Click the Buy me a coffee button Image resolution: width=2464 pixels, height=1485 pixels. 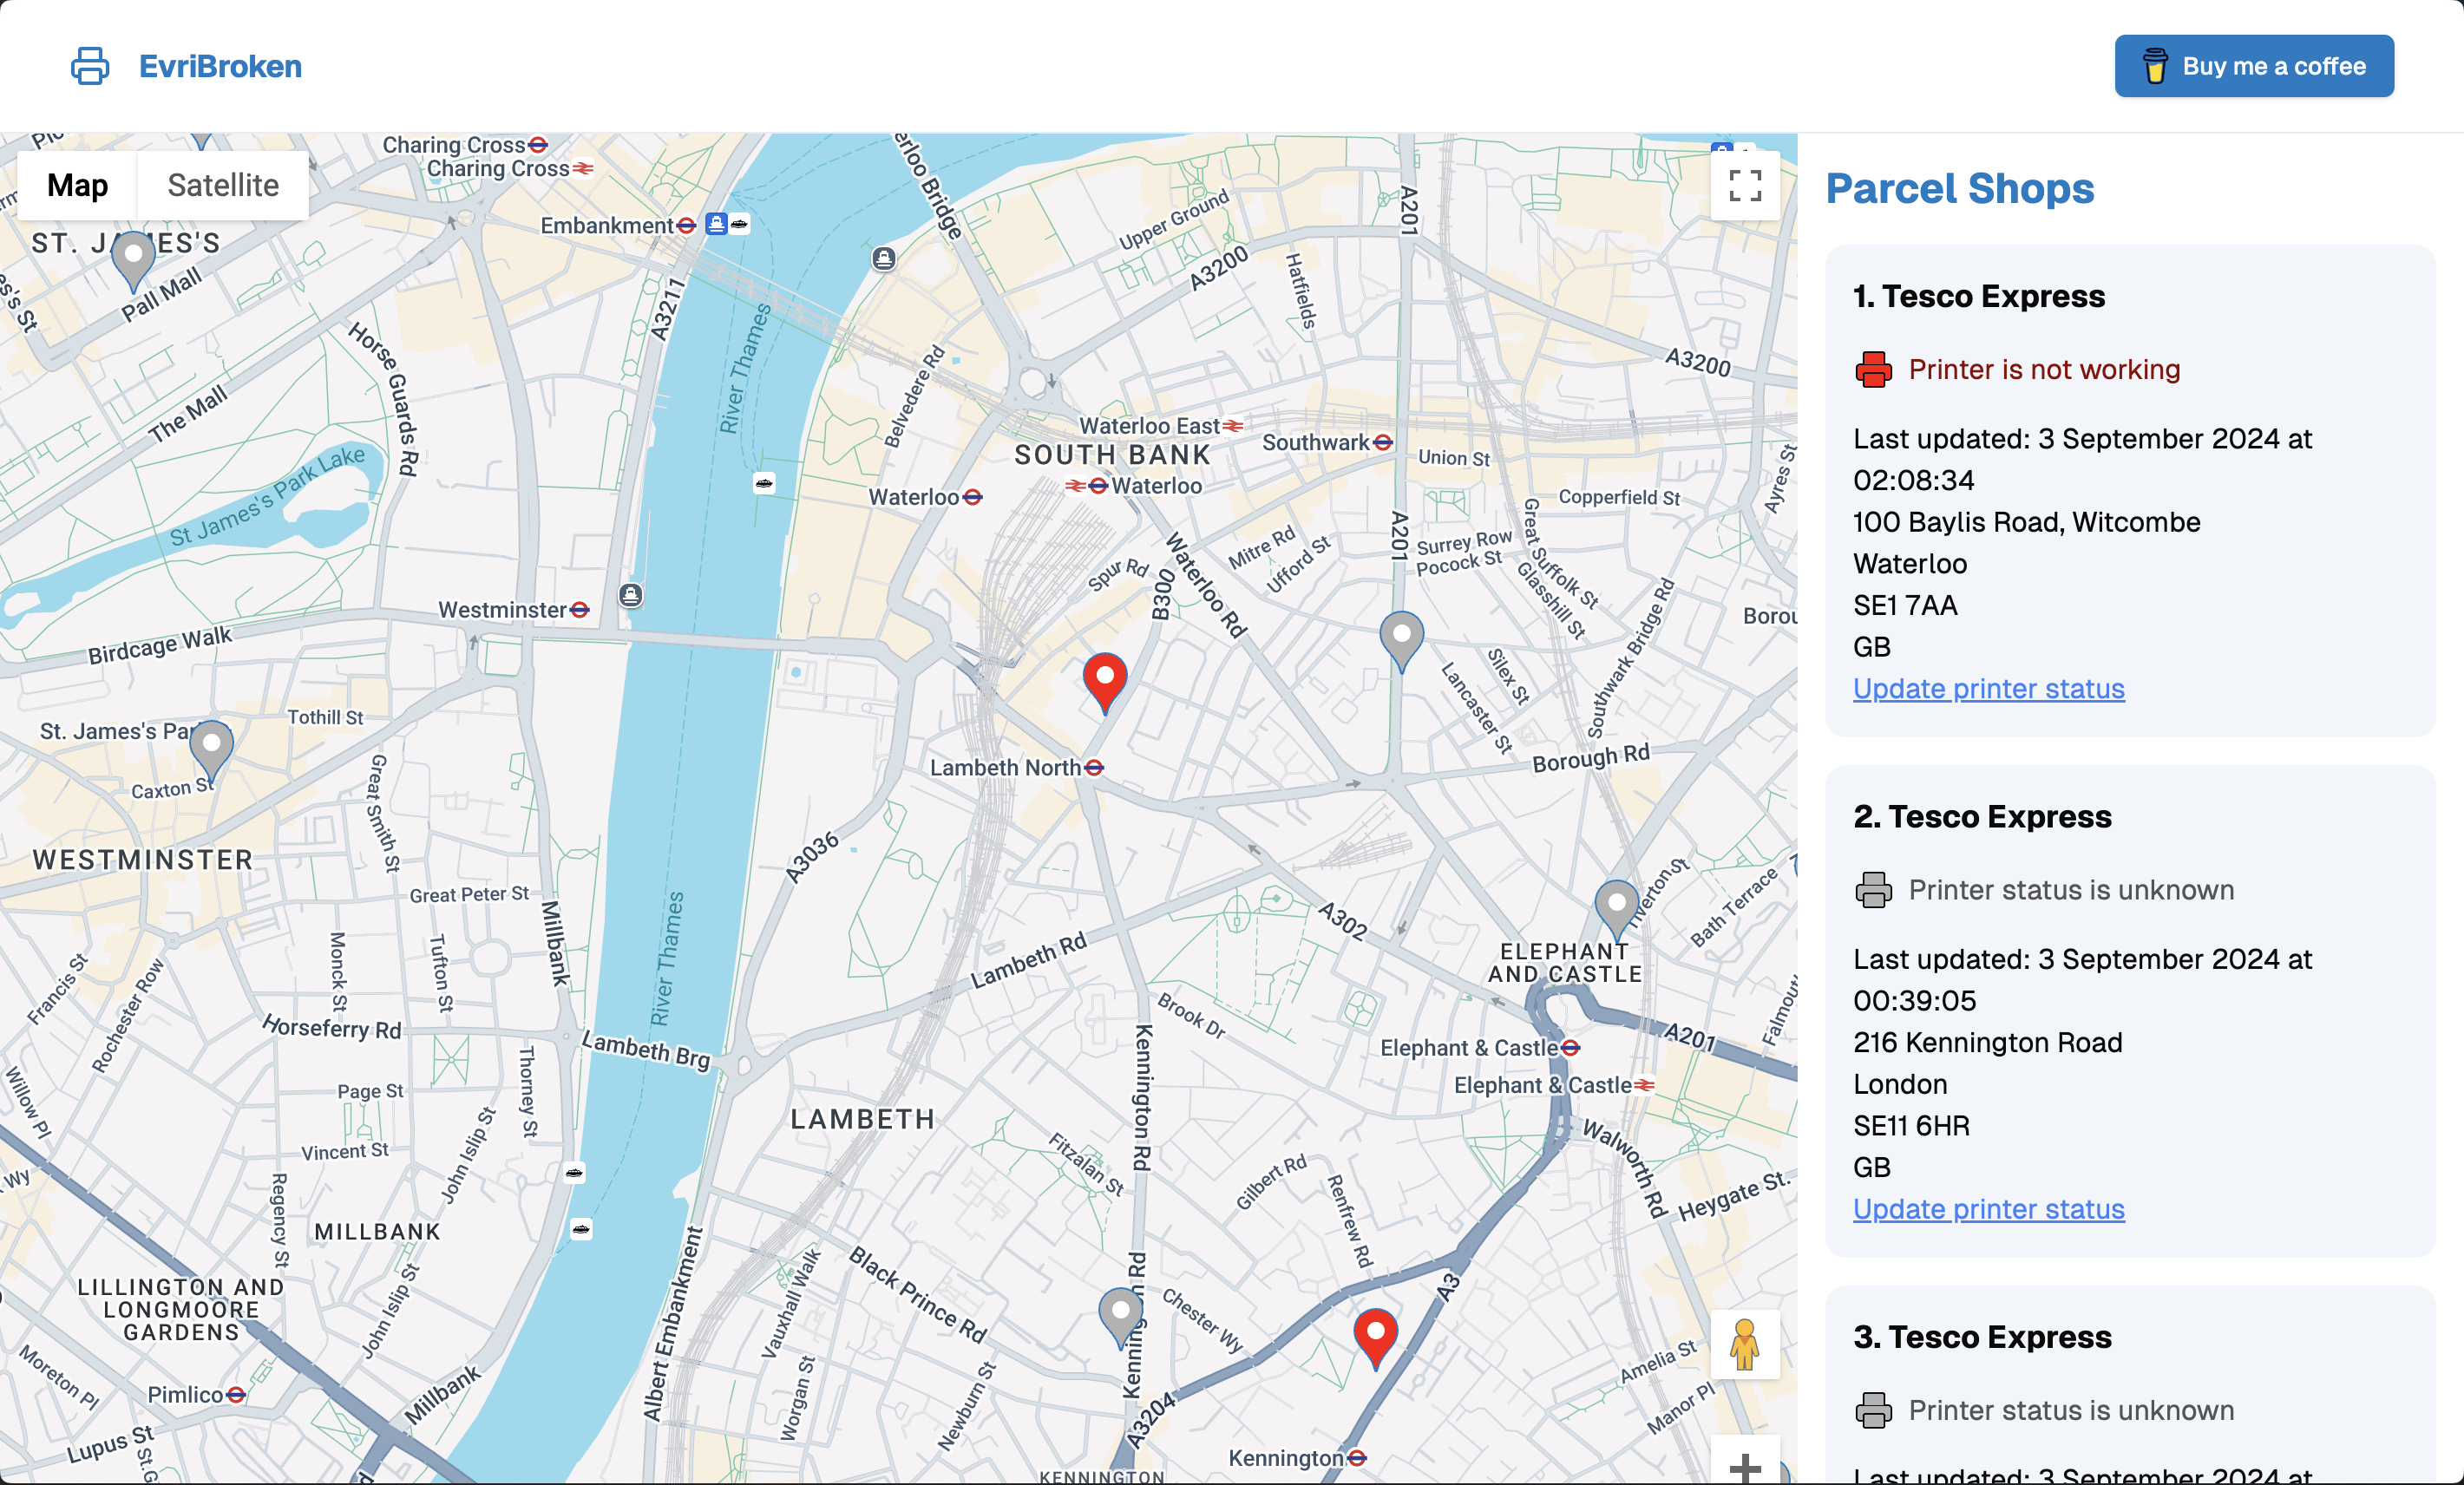[2253, 66]
